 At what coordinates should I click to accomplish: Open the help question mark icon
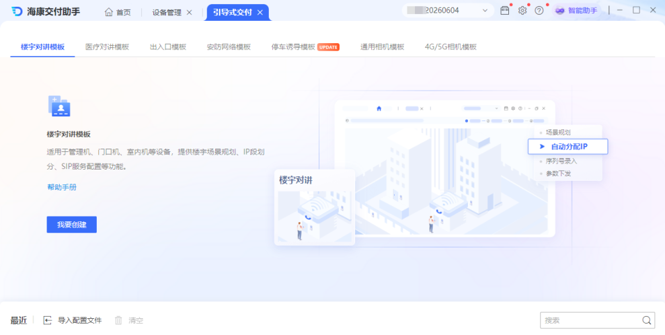[x=539, y=11]
